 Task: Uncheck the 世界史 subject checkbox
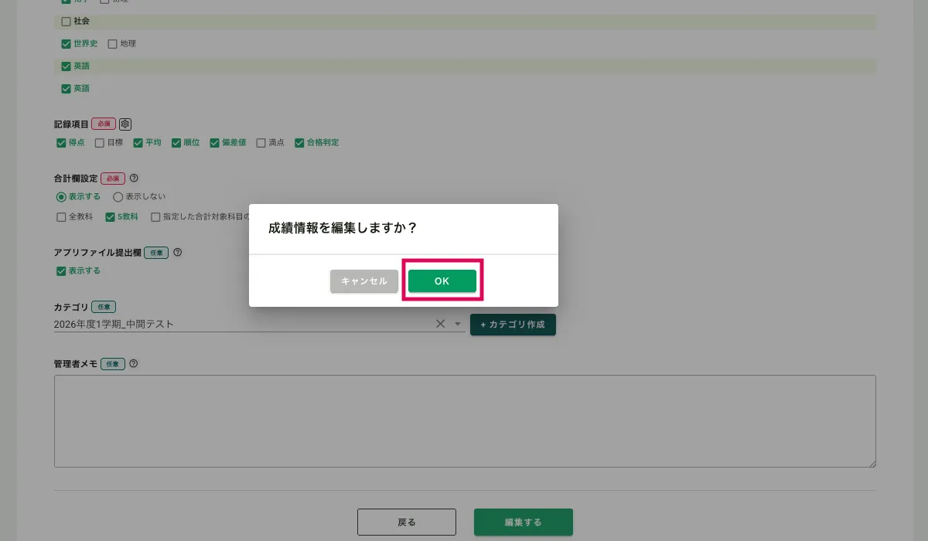click(x=66, y=44)
